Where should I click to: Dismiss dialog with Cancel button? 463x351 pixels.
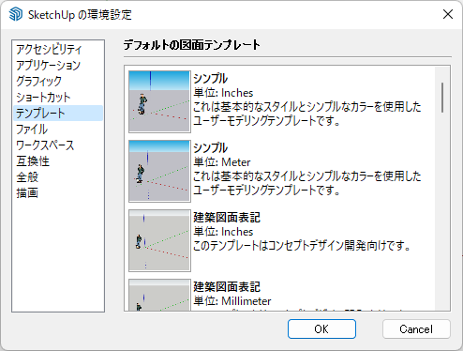click(x=416, y=328)
